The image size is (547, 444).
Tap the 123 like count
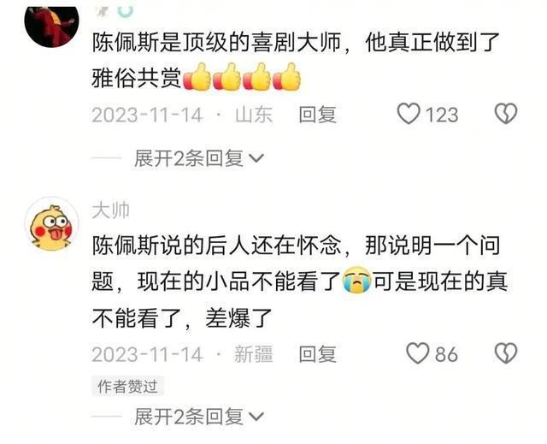(x=442, y=115)
